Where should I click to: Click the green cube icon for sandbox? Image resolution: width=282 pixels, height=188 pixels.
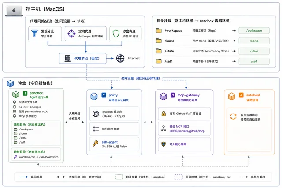pos(16,94)
